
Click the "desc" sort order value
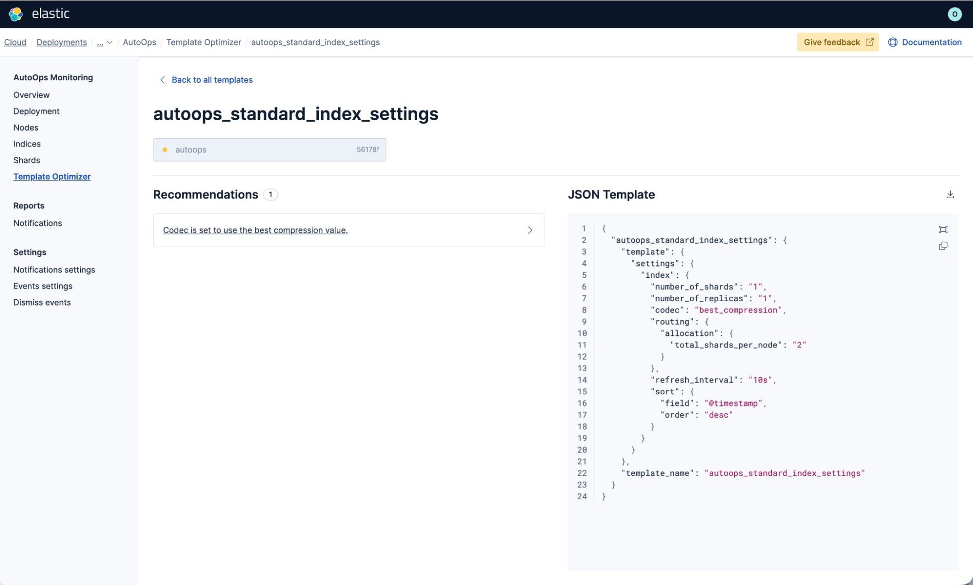pyautogui.click(x=718, y=415)
